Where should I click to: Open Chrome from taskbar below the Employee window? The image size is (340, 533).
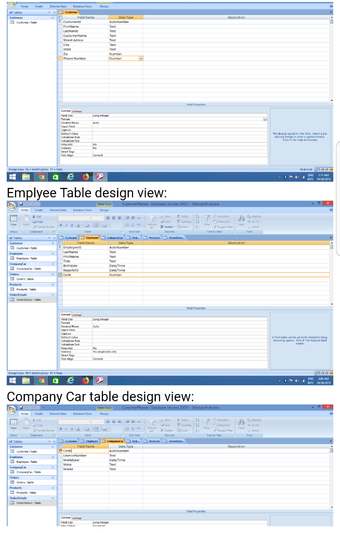(x=41, y=380)
